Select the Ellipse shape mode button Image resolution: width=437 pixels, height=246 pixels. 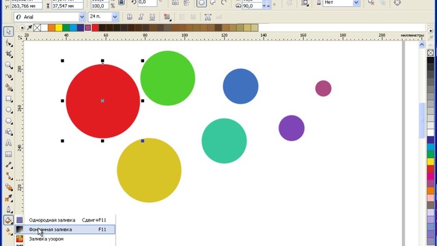point(201,3)
